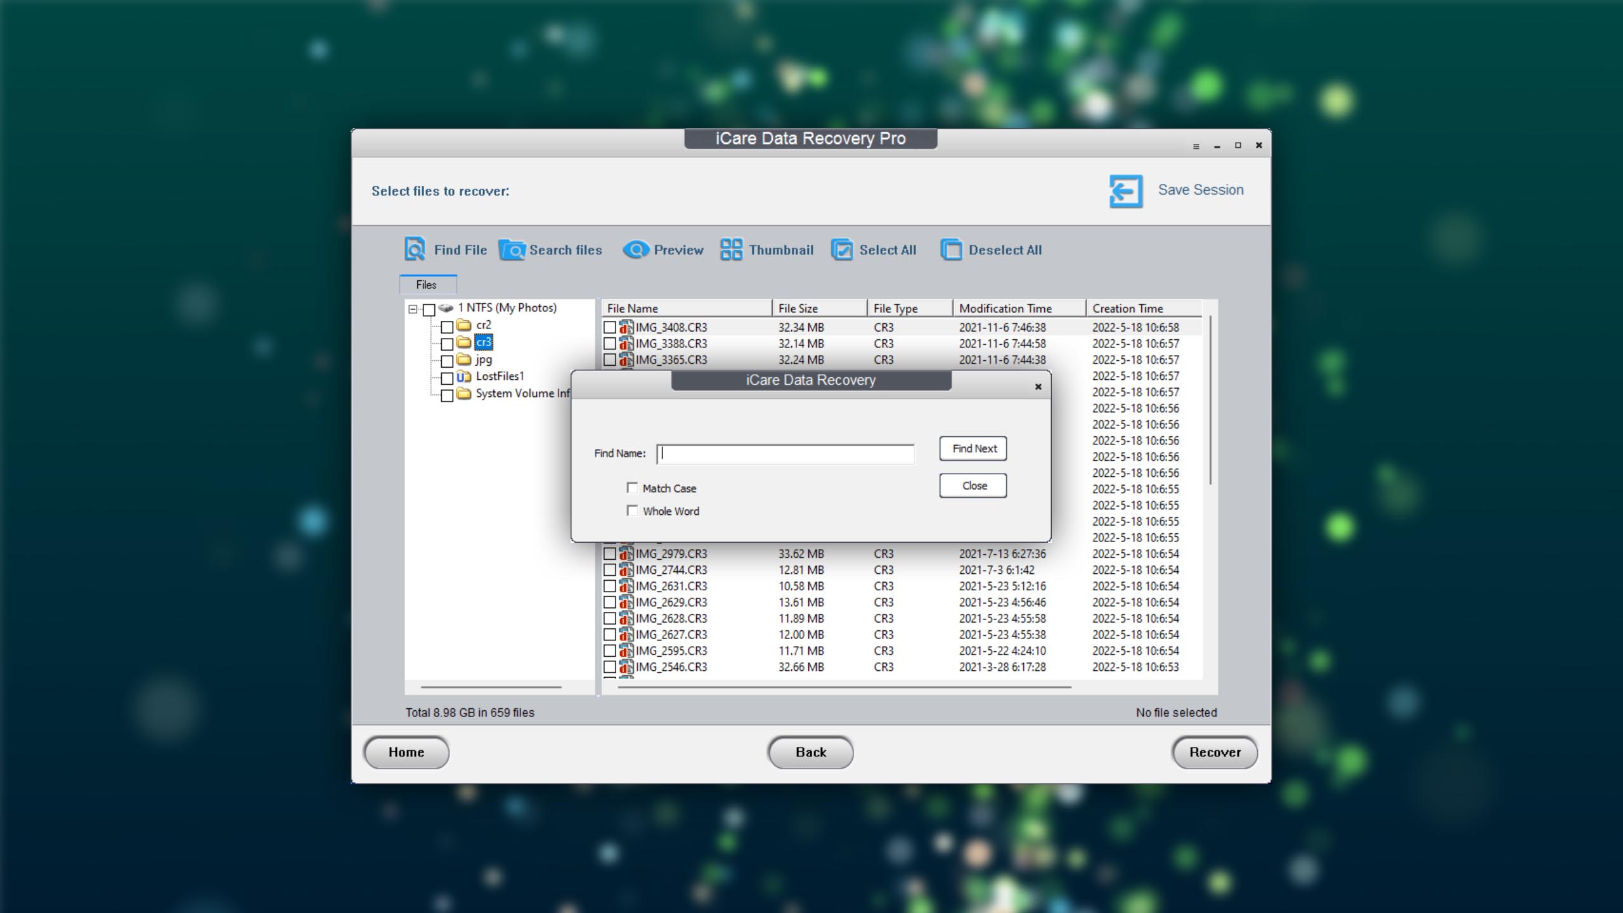
Task: Open the Find File tool icon
Action: [x=415, y=249]
